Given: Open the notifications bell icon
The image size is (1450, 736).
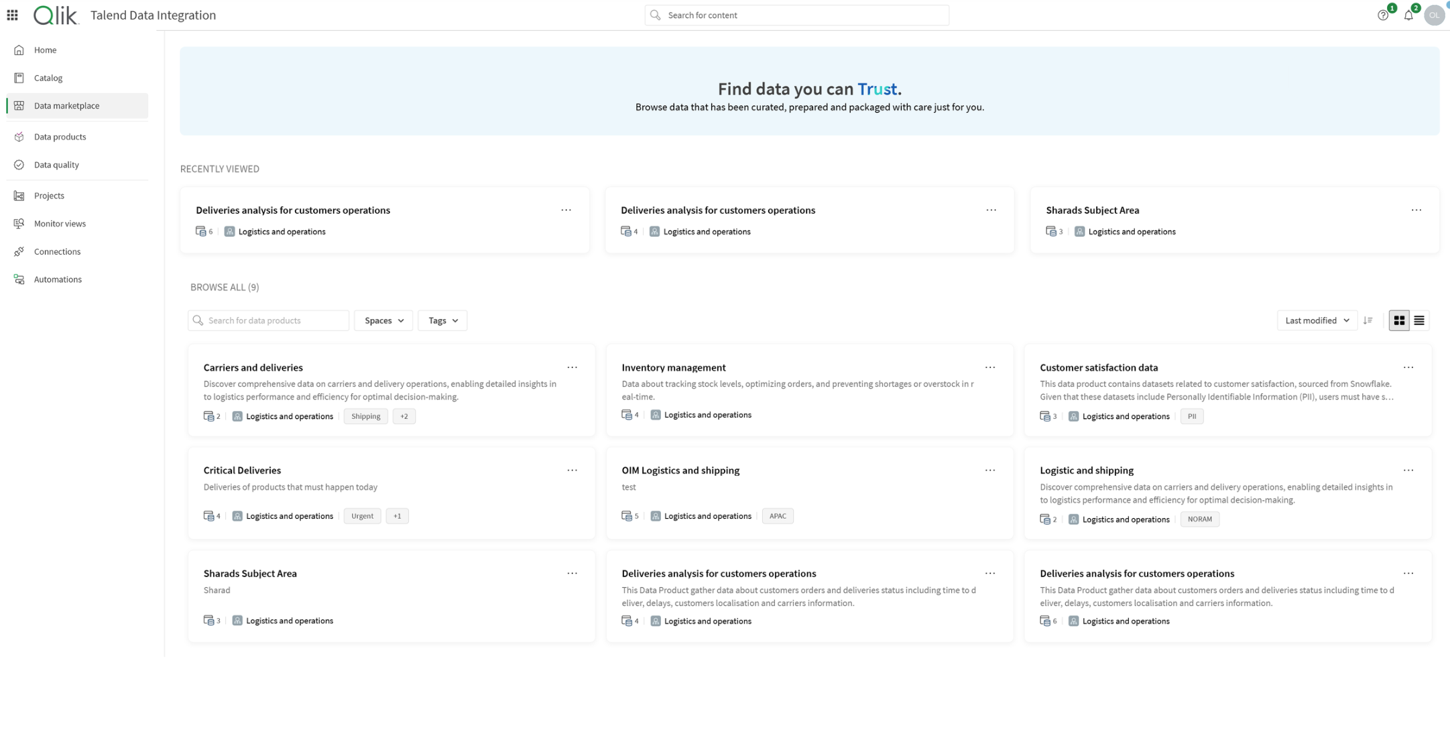Looking at the screenshot, I should (1408, 15).
